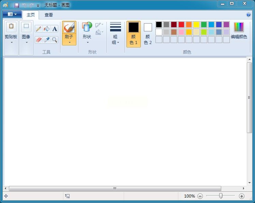The width and height of the screenshot is (255, 203).
Task: Open the 形状 shapes gallery dropdown
Action: click(87, 42)
